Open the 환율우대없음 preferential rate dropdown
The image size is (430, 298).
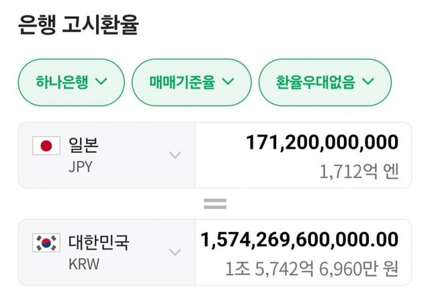[325, 82]
